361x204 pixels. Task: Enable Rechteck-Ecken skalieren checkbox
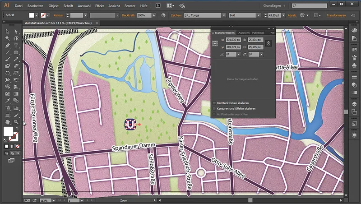pyautogui.click(x=214, y=103)
